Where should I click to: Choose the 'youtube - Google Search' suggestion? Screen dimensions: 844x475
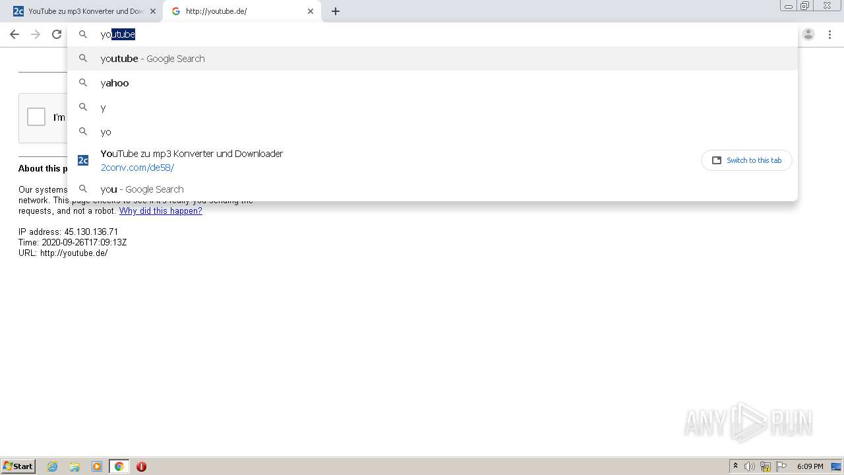point(433,59)
